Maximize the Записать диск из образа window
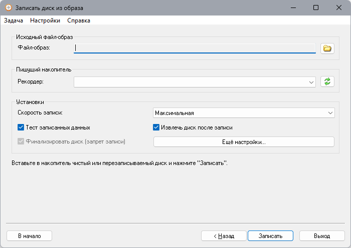The image size is (351, 248). tap(315, 7)
